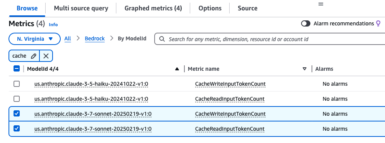Switch to the Graphed metrics (4) tab

tap(153, 8)
